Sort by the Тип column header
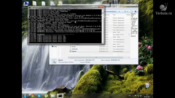The height and width of the screenshot is (98, 175). (x=114, y=15)
